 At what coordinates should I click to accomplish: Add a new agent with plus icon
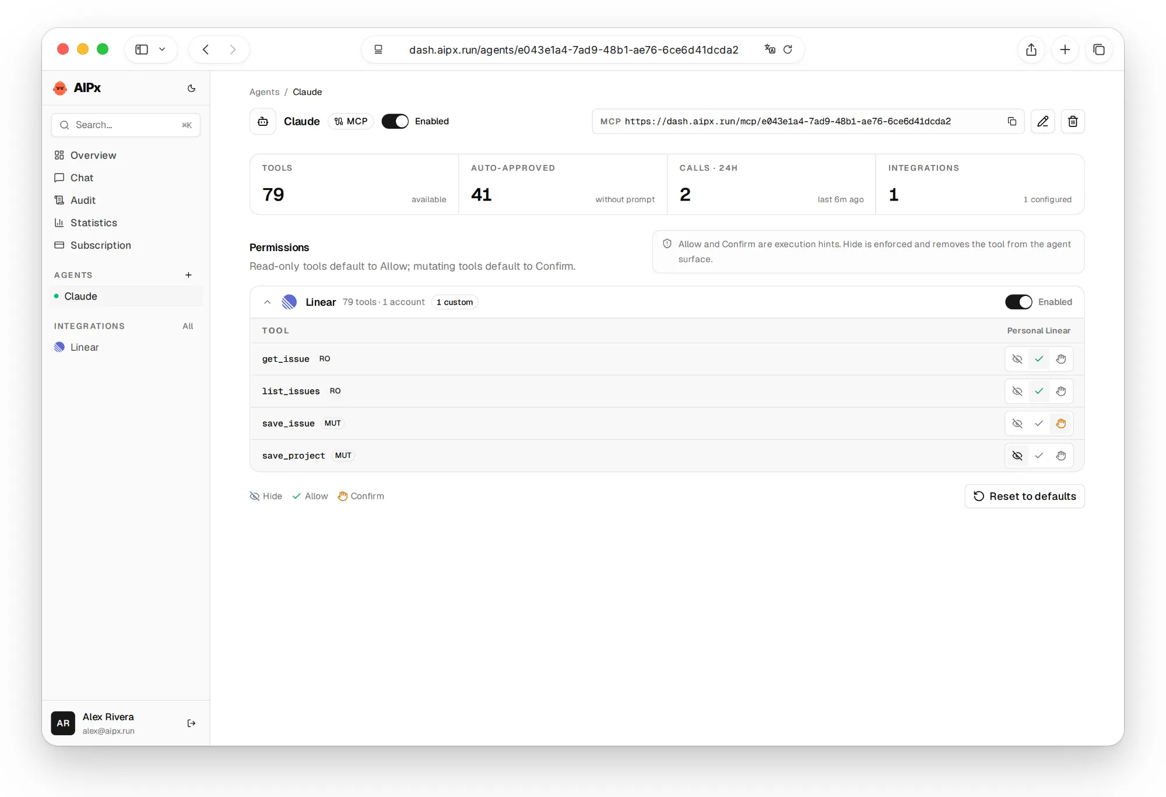pos(188,275)
